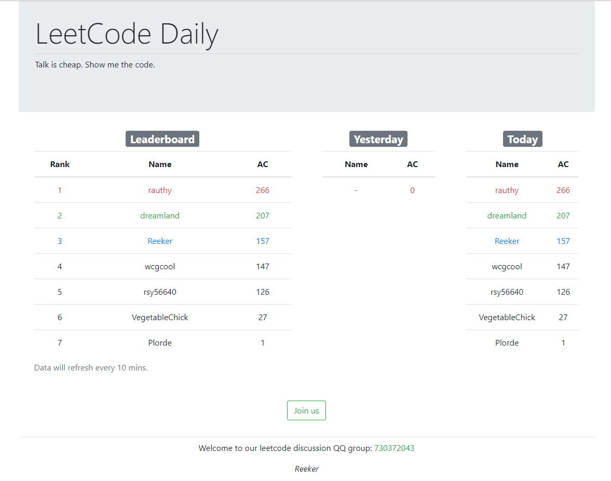Image resolution: width=611 pixels, height=481 pixels.
Task: Click the Leaderboard AC column header
Action: (x=263, y=164)
